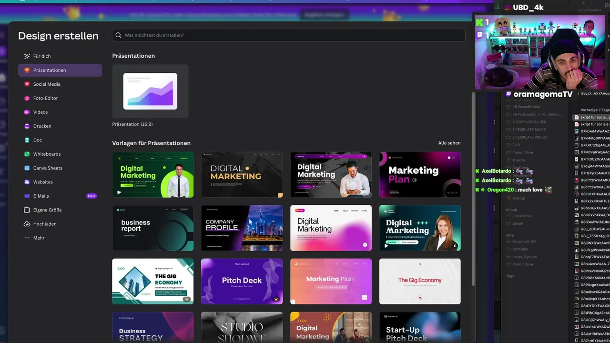Open the Foto-Editor category
Viewport: 610px width, 343px height.
click(x=60, y=98)
